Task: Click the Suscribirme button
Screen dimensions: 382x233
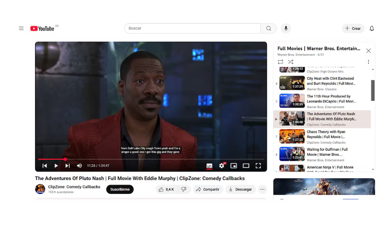Action: point(120,189)
